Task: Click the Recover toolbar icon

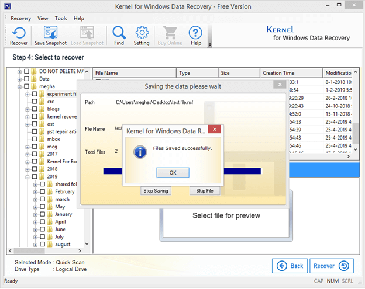Action: (x=19, y=36)
